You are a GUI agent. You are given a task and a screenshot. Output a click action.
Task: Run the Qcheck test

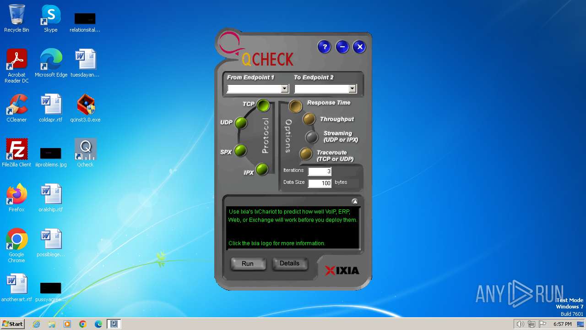coord(248,264)
